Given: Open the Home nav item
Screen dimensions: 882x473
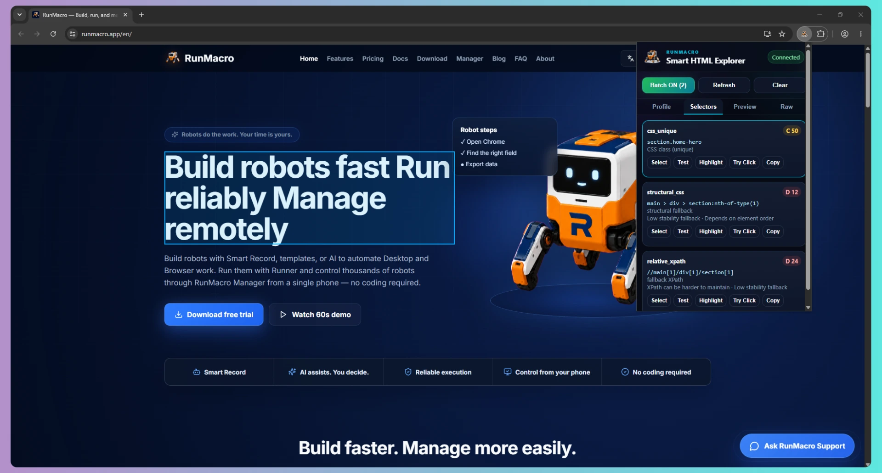Looking at the screenshot, I should tap(309, 58).
